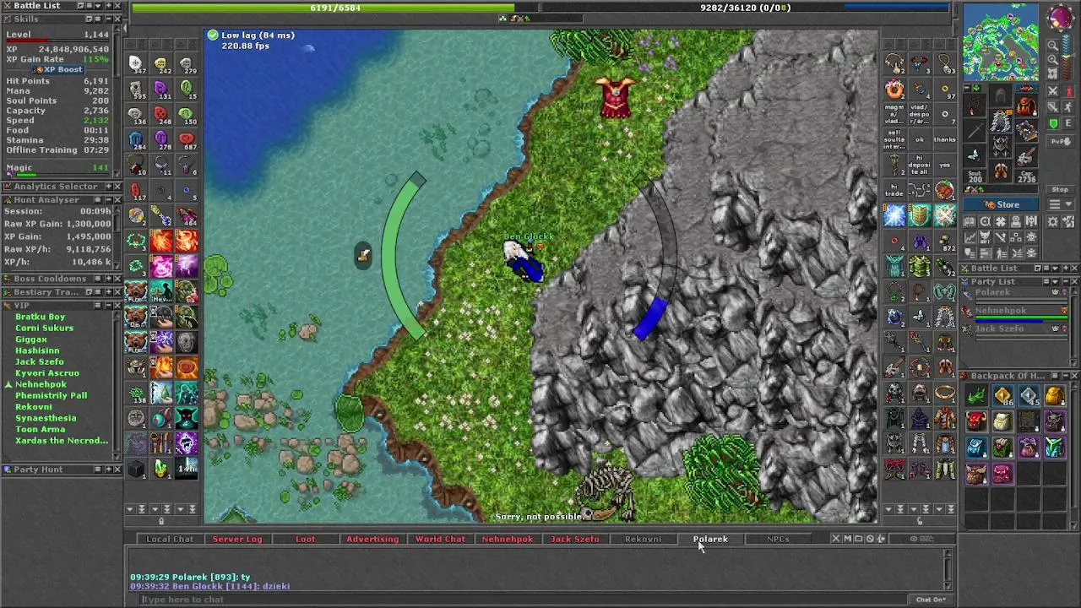Toggle expert mode E button

[1069, 123]
